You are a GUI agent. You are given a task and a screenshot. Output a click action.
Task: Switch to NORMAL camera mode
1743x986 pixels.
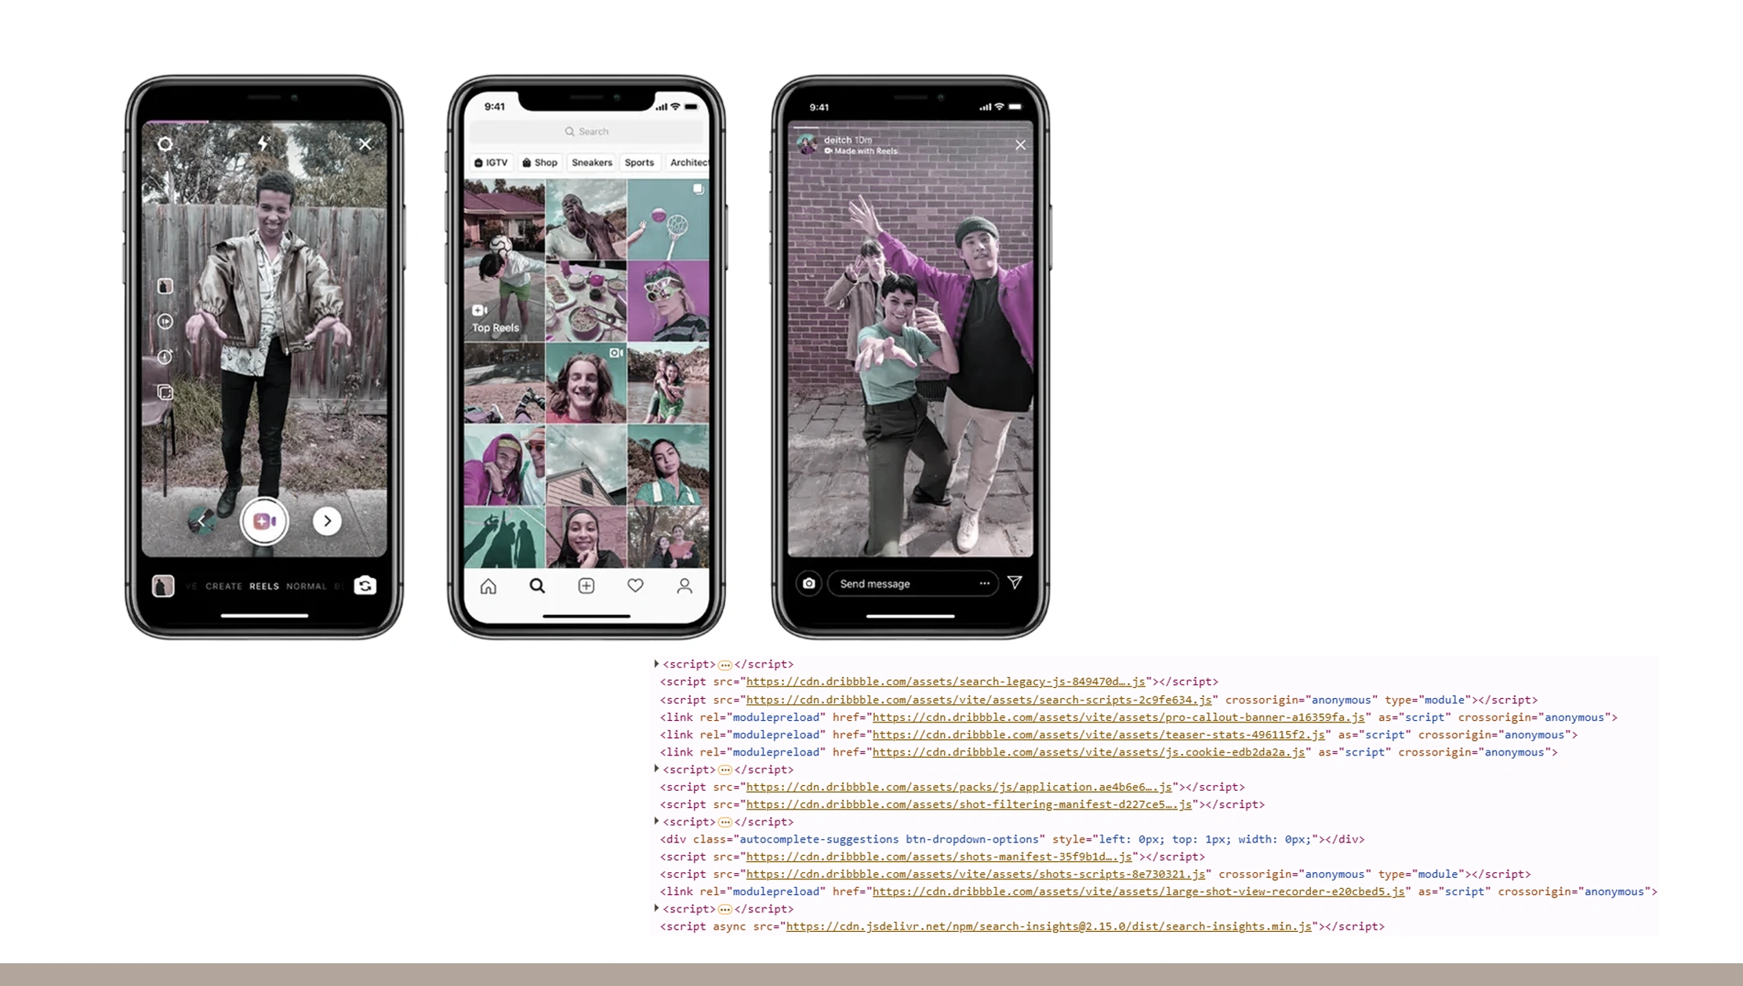(x=306, y=586)
